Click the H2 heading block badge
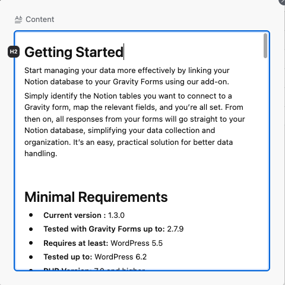285x285 pixels. pyautogui.click(x=14, y=52)
